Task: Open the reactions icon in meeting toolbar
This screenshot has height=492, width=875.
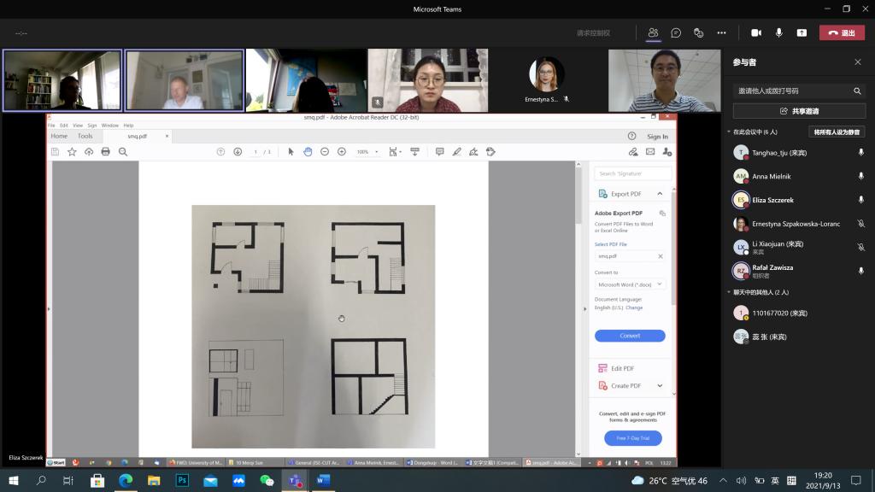Action: click(x=698, y=32)
